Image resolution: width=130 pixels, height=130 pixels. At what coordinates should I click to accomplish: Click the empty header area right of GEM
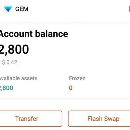[78, 9]
